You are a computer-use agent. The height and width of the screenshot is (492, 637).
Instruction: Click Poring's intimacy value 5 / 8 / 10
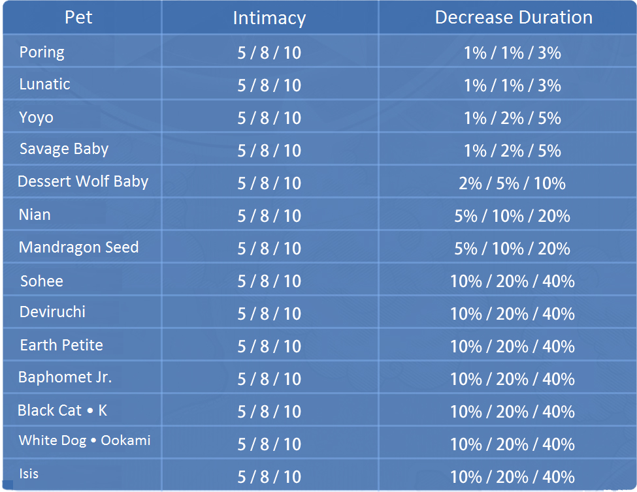coord(269,53)
